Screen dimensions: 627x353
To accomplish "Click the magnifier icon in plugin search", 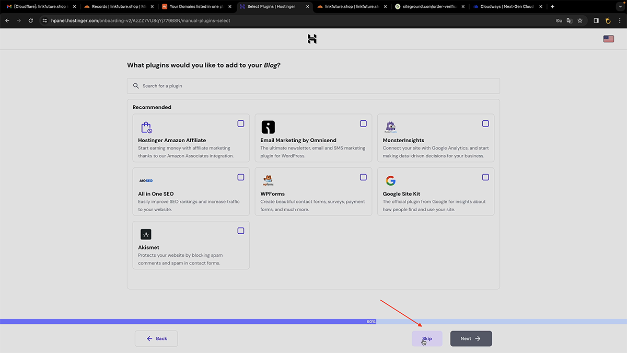I will pos(136,86).
